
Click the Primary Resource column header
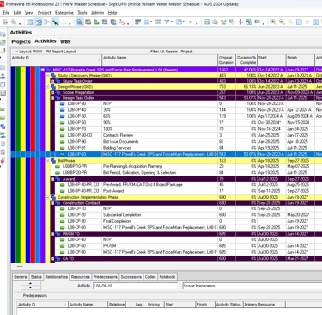tap(264, 305)
